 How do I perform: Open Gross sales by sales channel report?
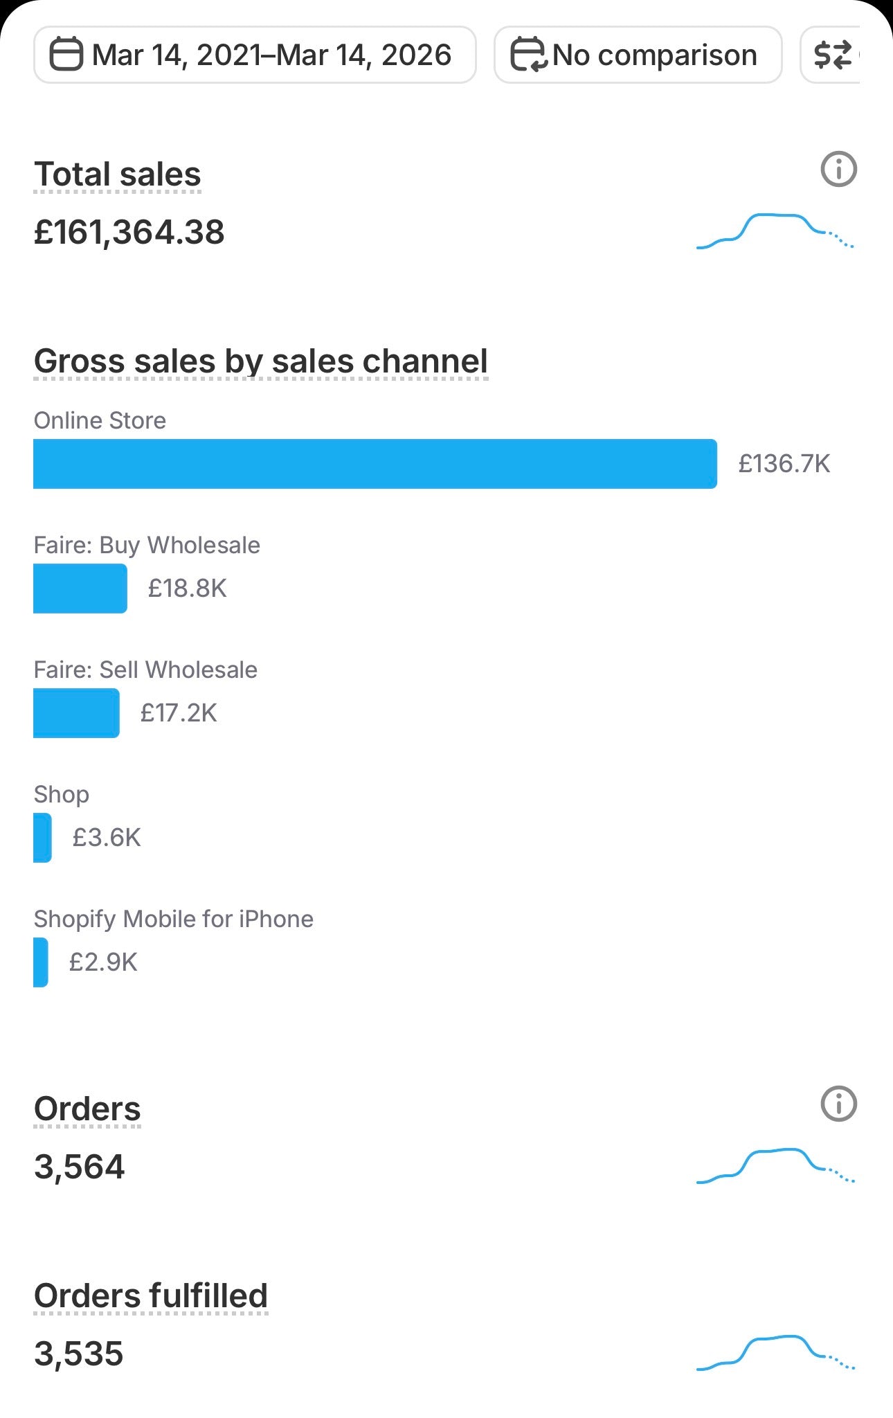(x=261, y=361)
